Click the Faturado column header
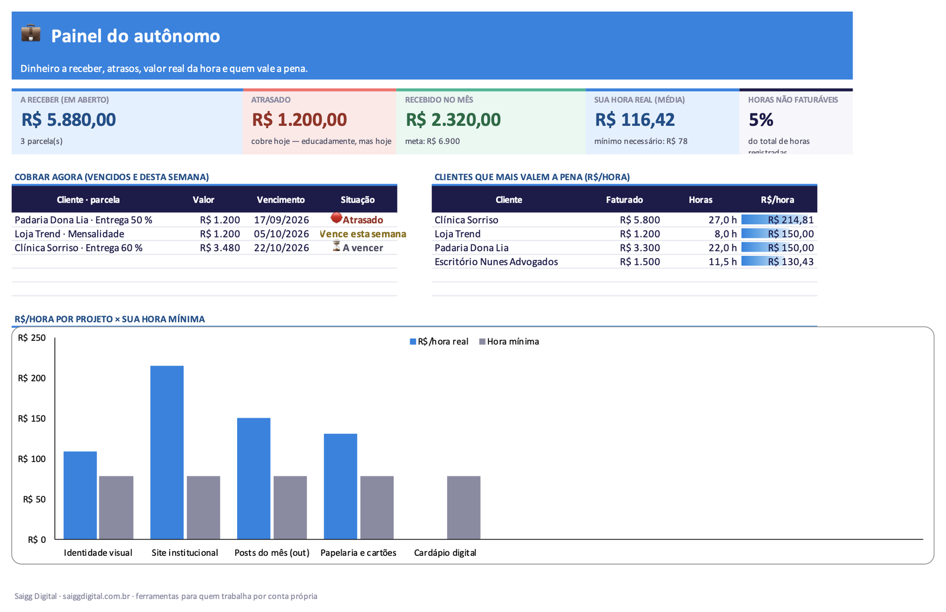 coord(624,200)
